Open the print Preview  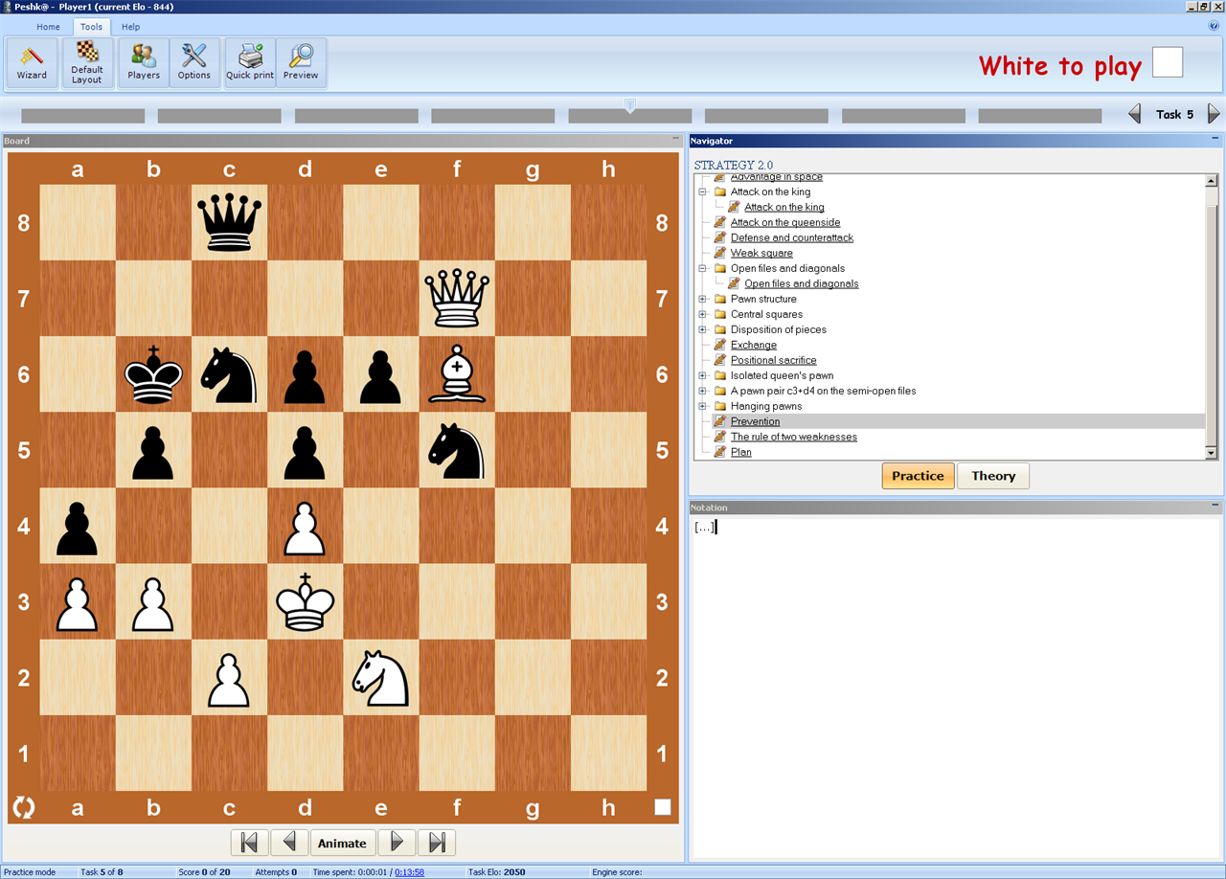click(x=301, y=62)
